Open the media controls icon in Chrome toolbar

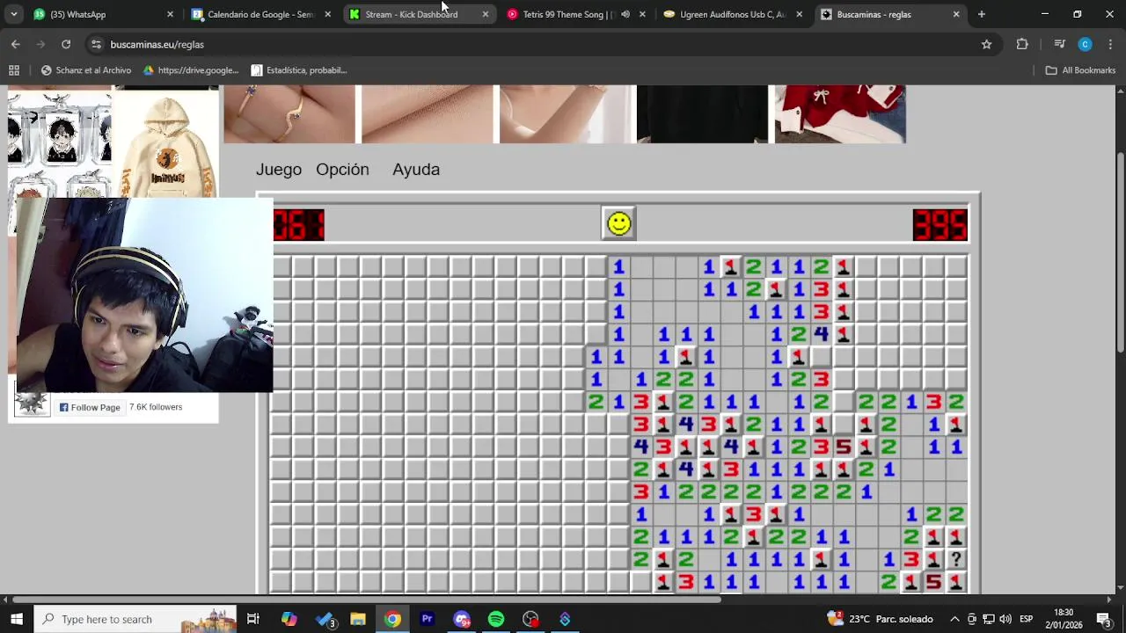coord(1059,44)
